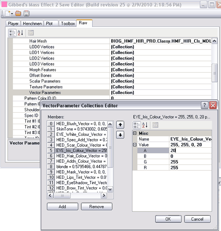Select the Raw tab
The height and width of the screenshot is (231, 221).
pyautogui.click(x=84, y=23)
